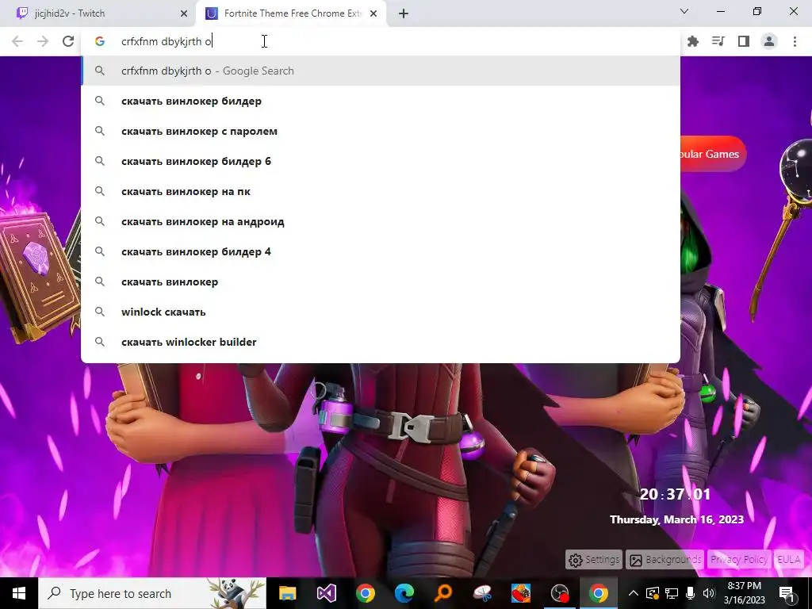Image resolution: width=812 pixels, height=609 pixels.
Task: Click the Thursday, March 16, 2023 date text
Action: [x=677, y=519]
